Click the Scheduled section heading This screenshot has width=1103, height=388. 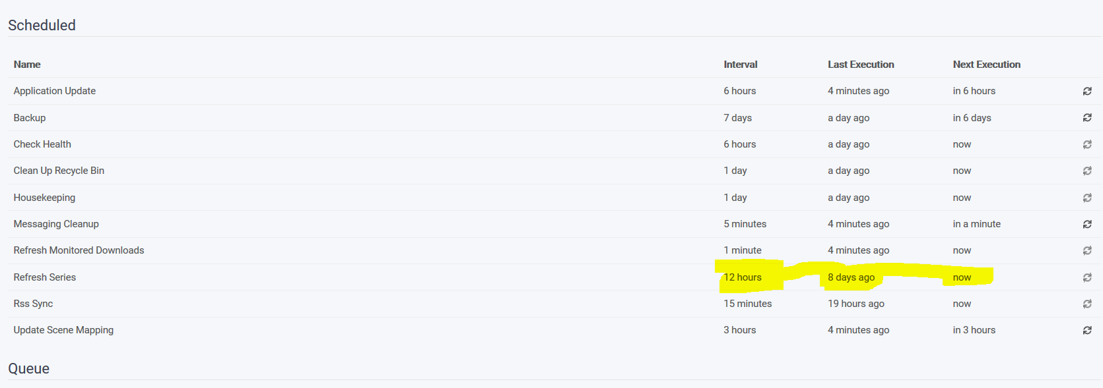point(42,25)
